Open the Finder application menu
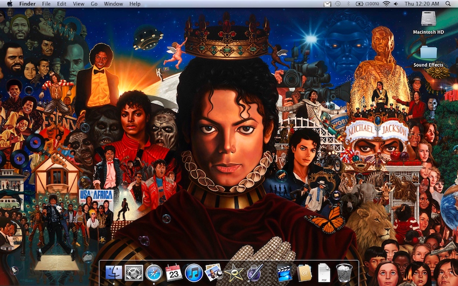458x286 pixels. [27, 4]
